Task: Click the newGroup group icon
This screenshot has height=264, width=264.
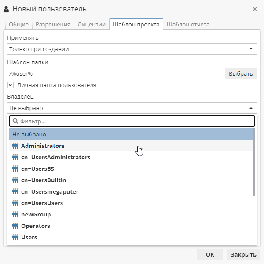Action: pos(15,215)
